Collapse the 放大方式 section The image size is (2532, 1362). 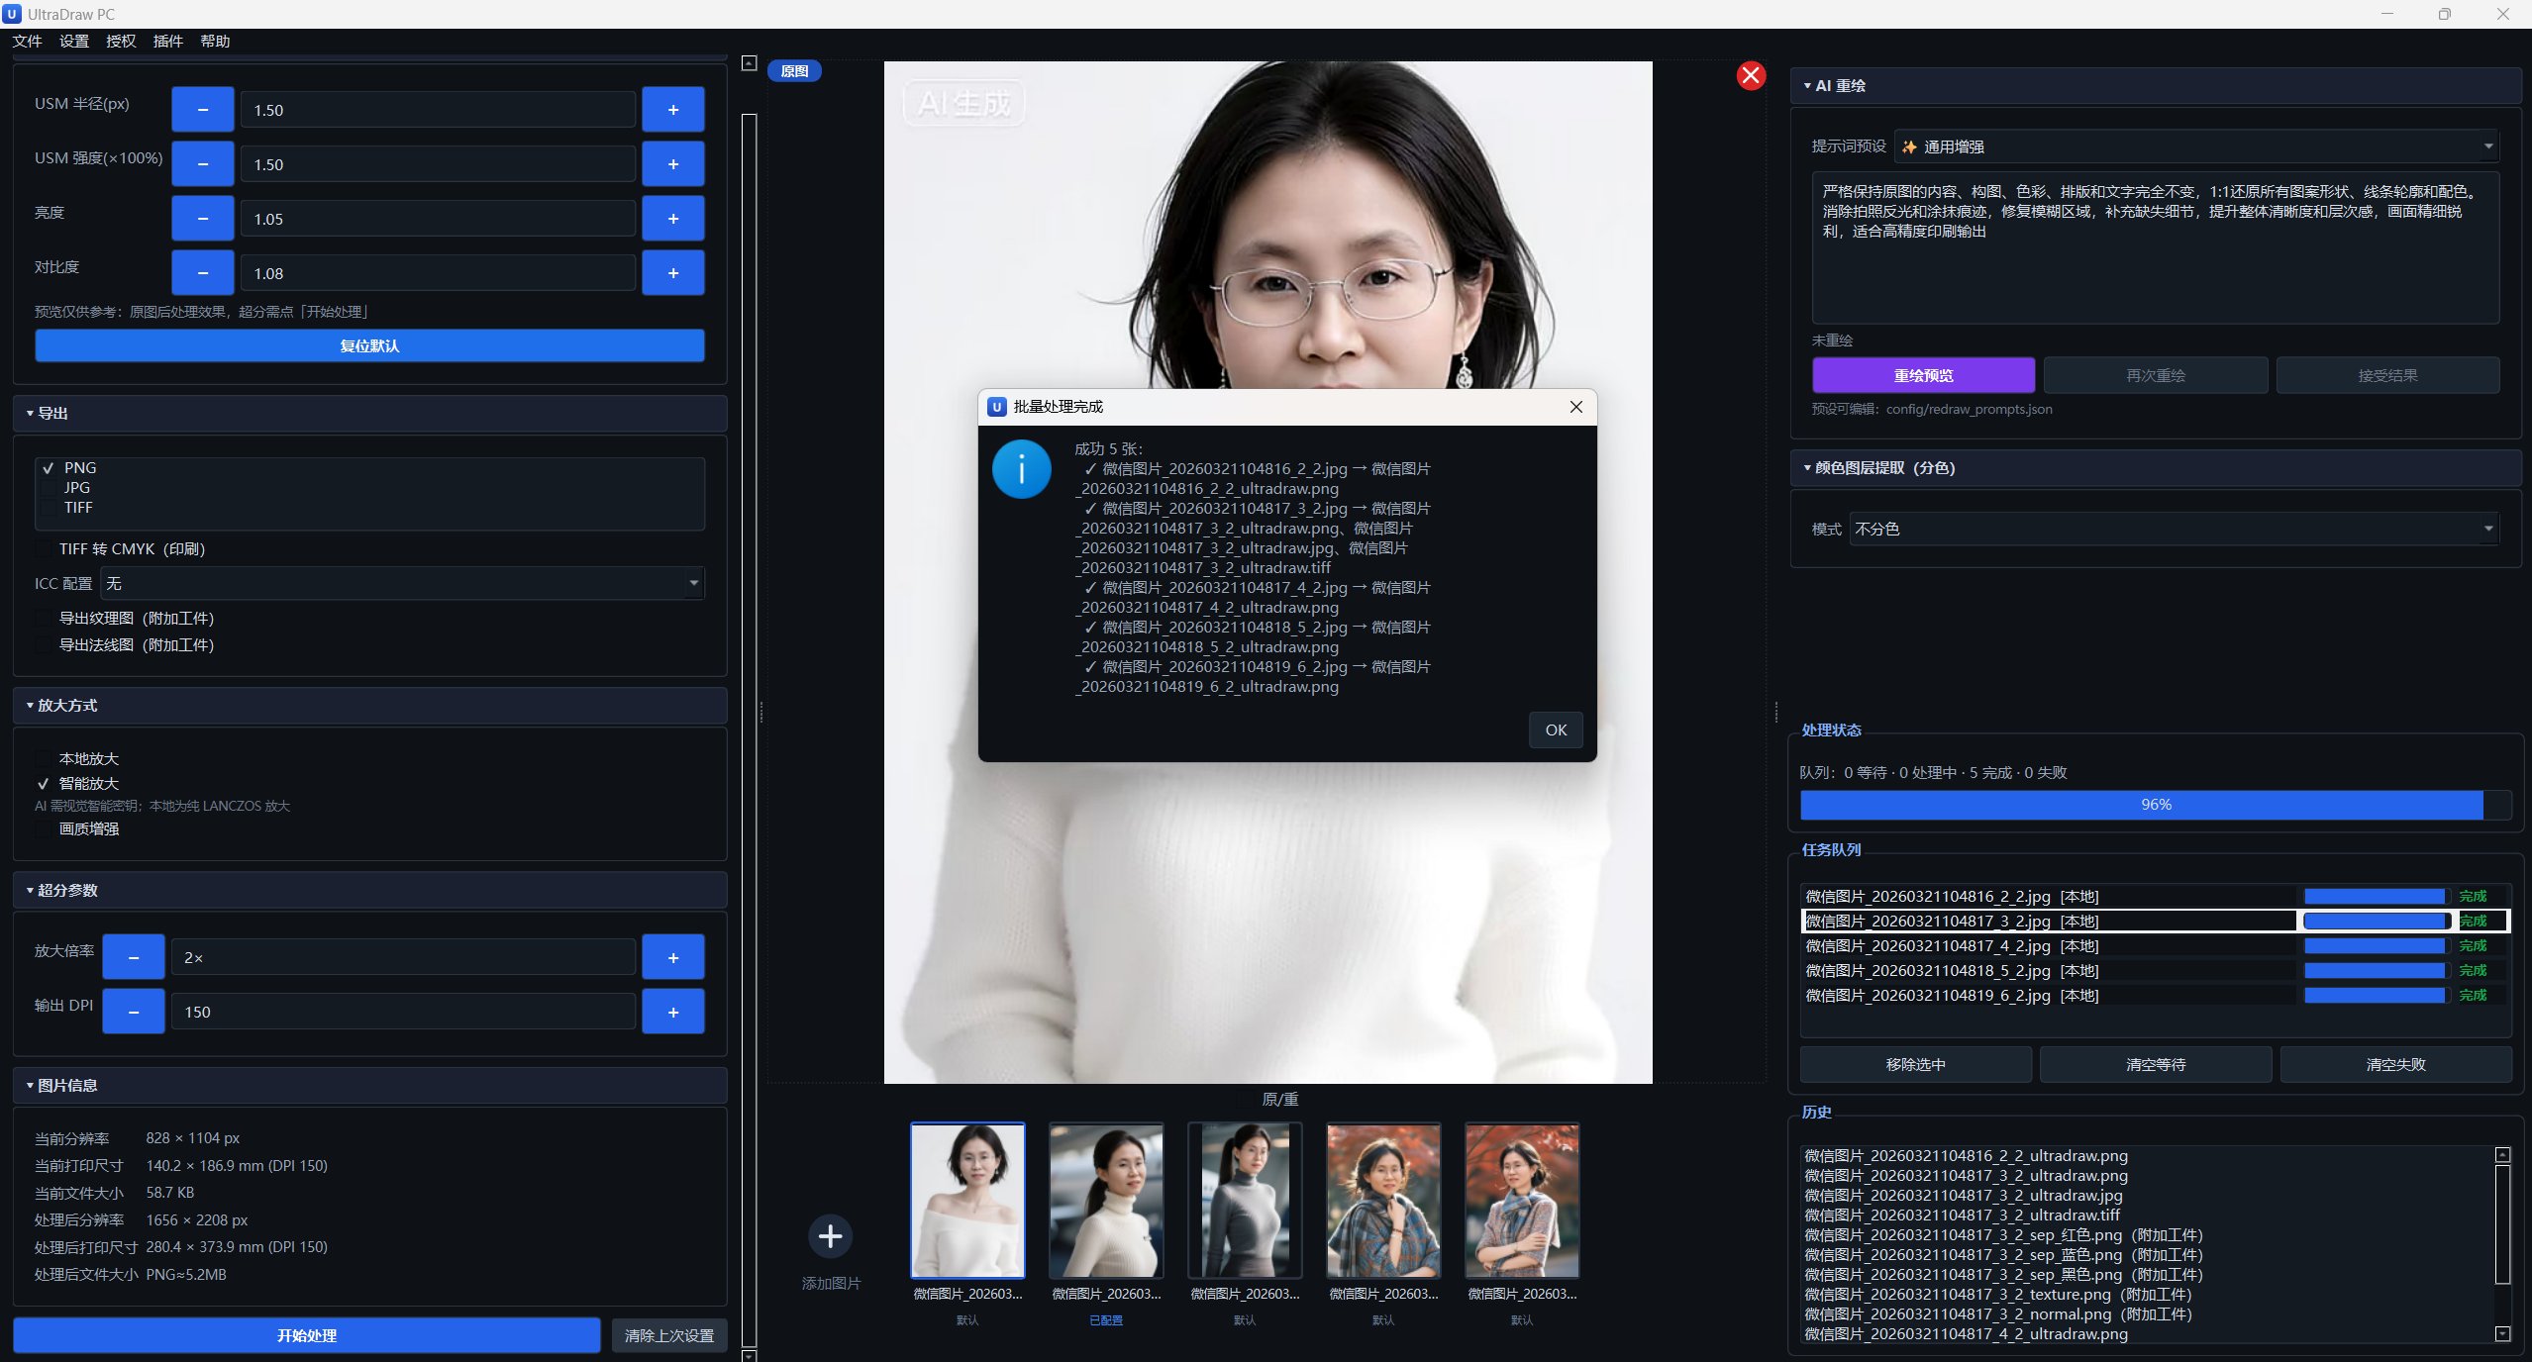(369, 706)
